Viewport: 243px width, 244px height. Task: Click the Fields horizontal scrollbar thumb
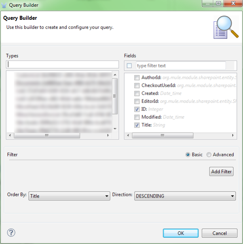(x=163, y=135)
